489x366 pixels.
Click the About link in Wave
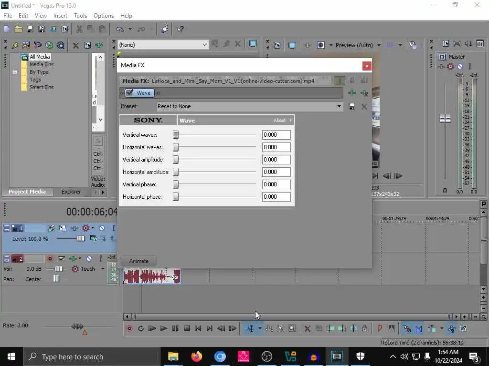[x=280, y=121]
